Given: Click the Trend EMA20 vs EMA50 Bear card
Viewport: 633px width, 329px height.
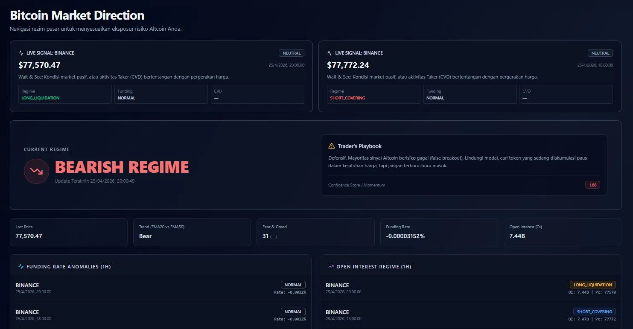Looking at the screenshot, I should tap(192, 232).
